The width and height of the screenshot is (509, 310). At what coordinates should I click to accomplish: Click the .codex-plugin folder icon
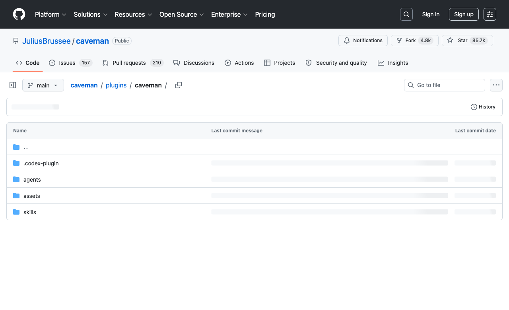pyautogui.click(x=16, y=163)
